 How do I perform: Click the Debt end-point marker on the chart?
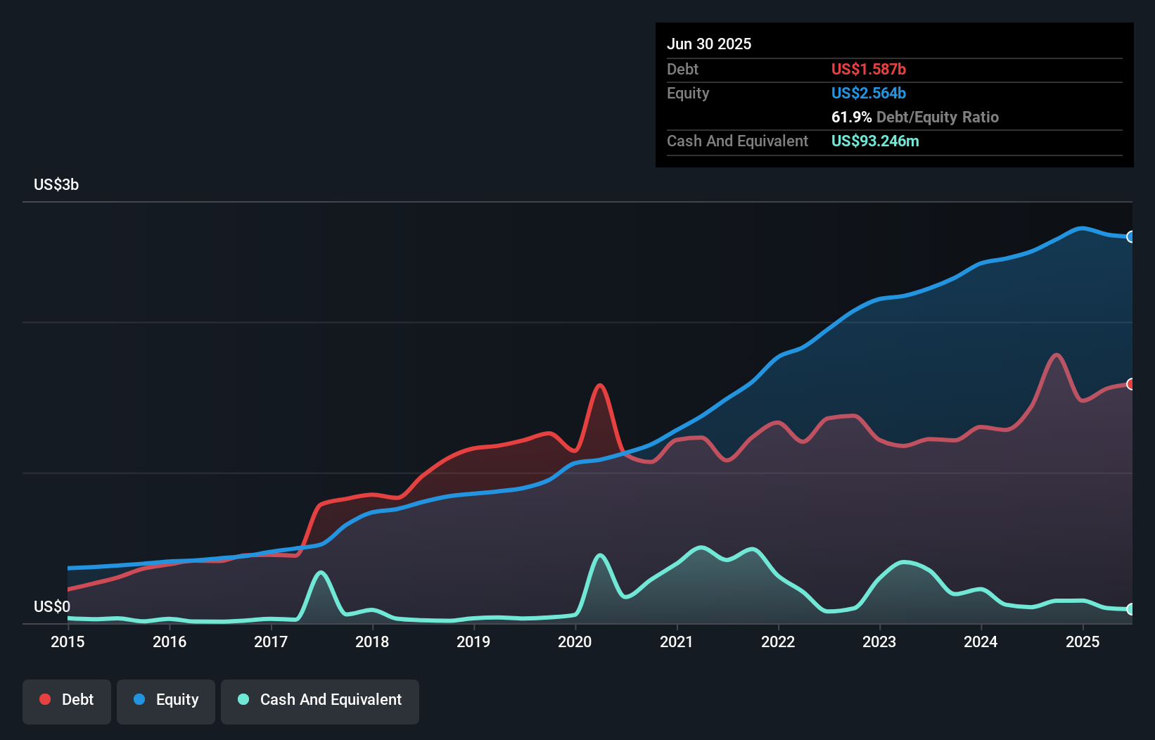[1131, 384]
